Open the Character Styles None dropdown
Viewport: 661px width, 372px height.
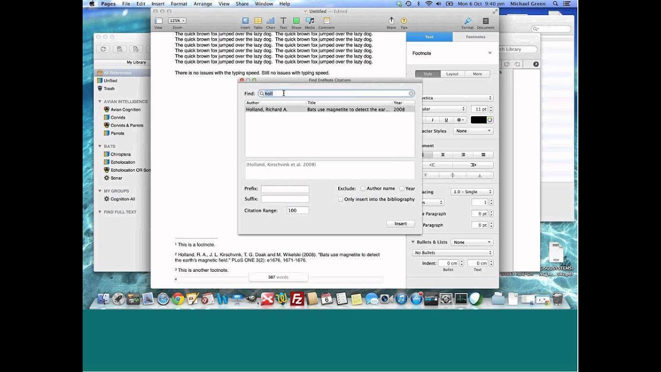click(x=473, y=131)
